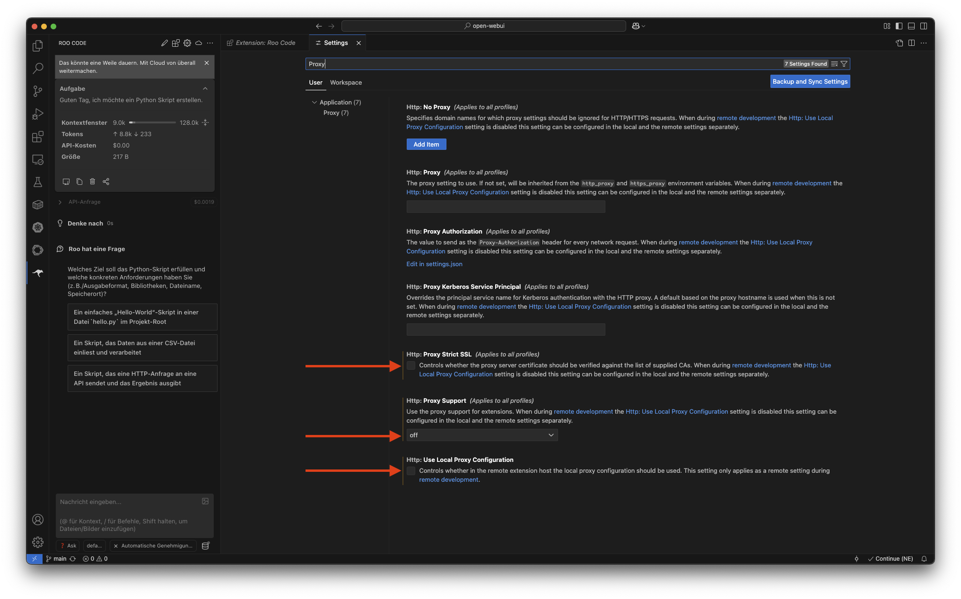Image resolution: width=961 pixels, height=599 pixels.
Task: Delete the task with the trash icon
Action: pyautogui.click(x=93, y=182)
